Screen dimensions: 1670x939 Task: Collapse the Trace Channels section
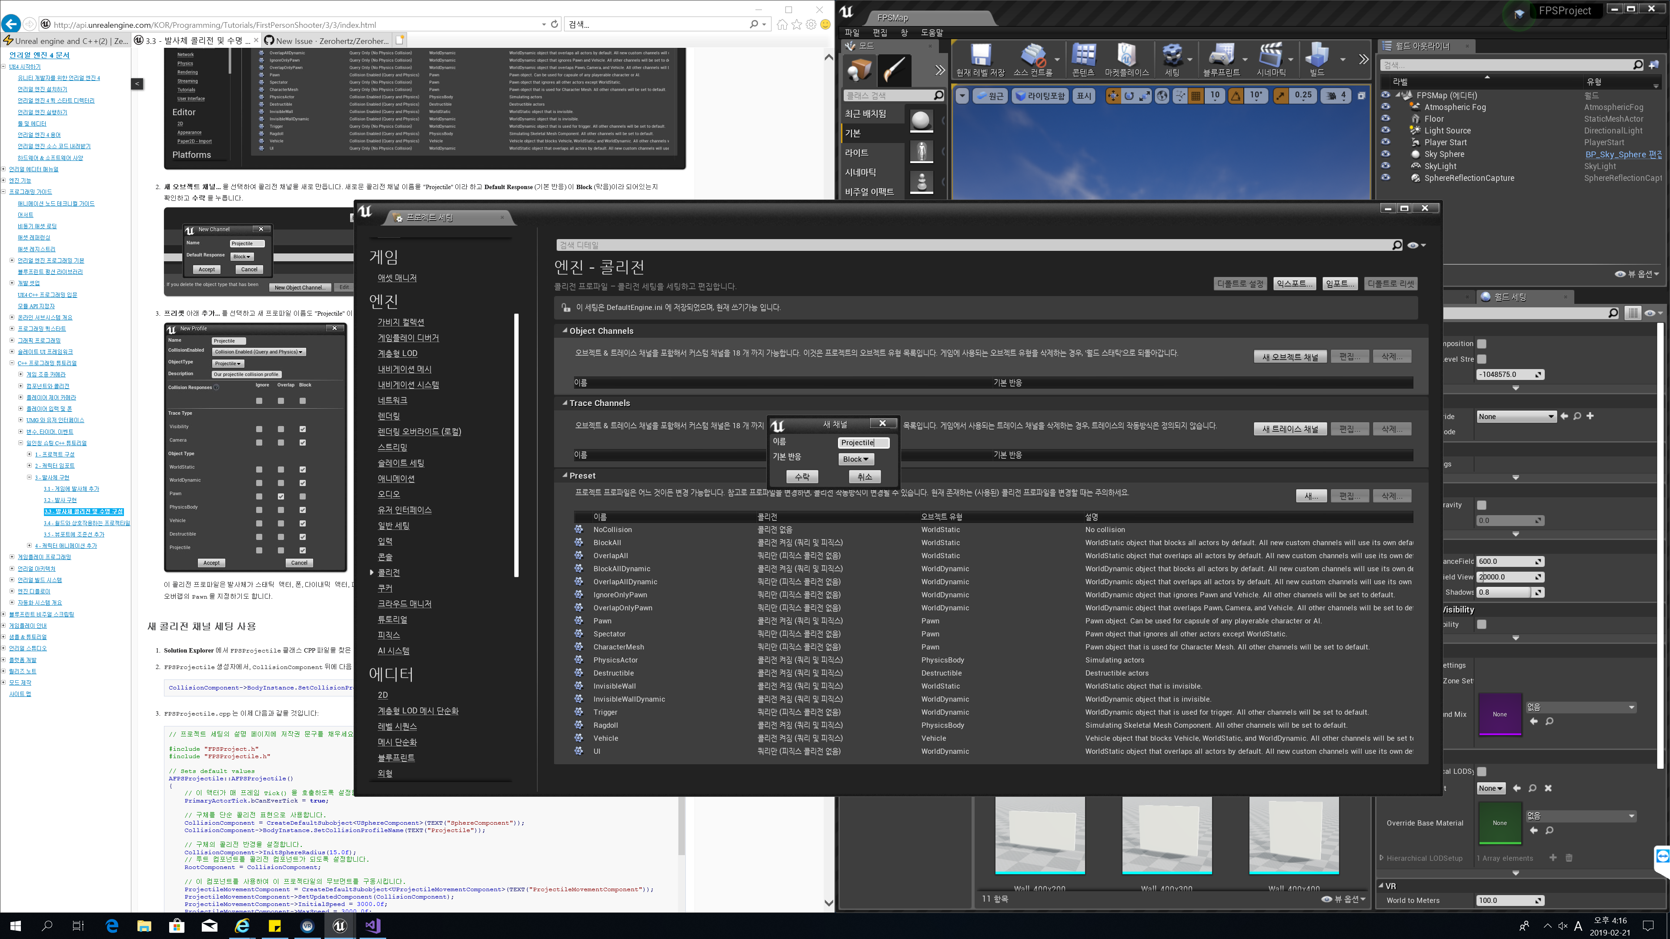point(564,403)
